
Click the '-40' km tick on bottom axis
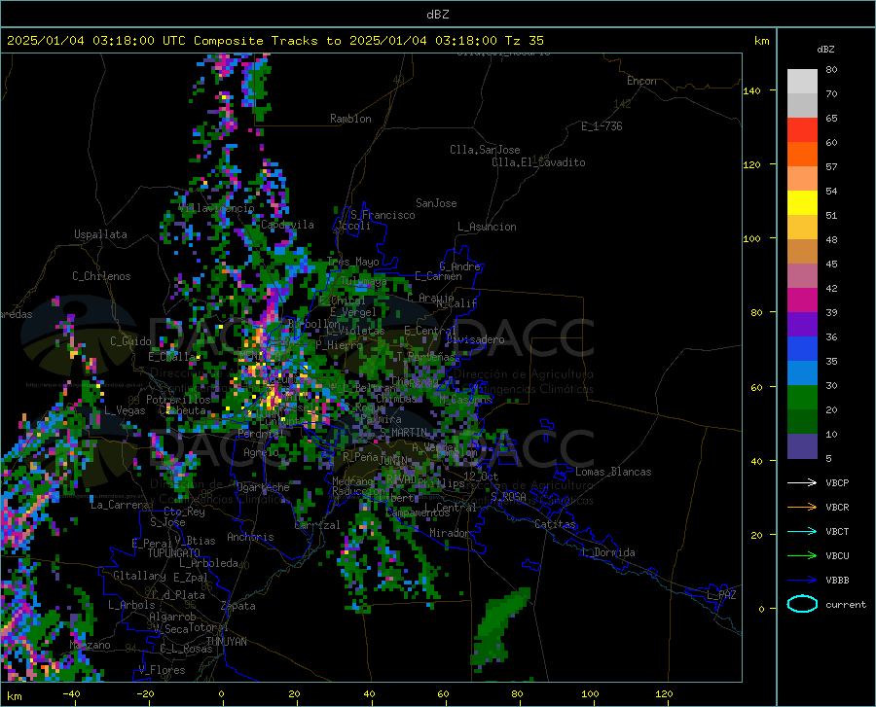71,694
